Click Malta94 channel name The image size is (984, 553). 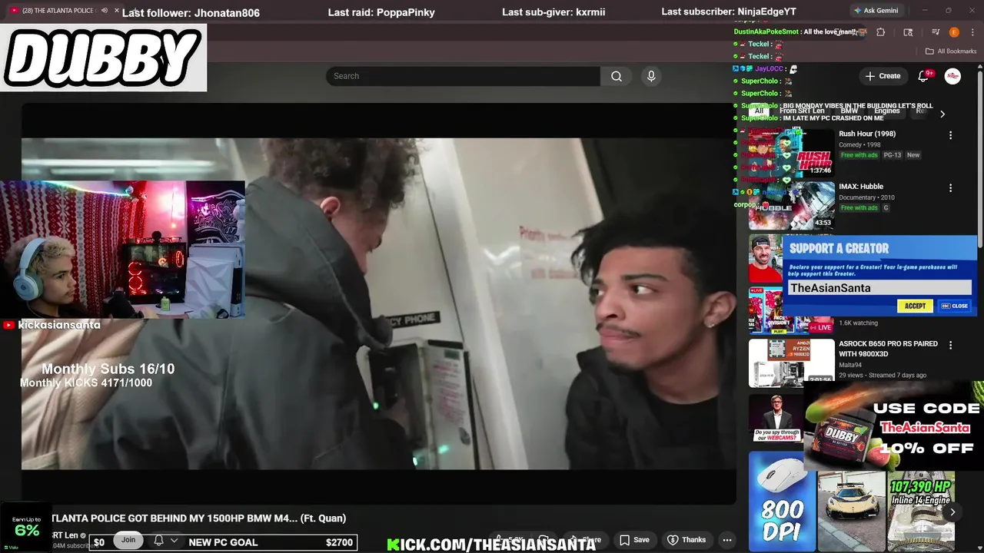[x=851, y=366]
